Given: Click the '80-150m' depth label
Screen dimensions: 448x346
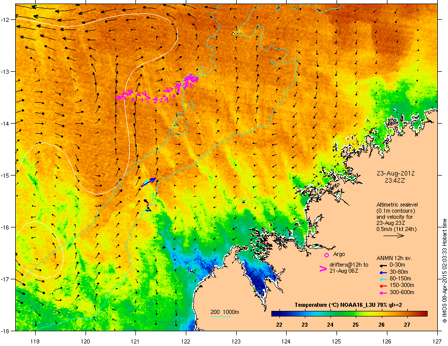Looking at the screenshot, I should tap(400, 279).
